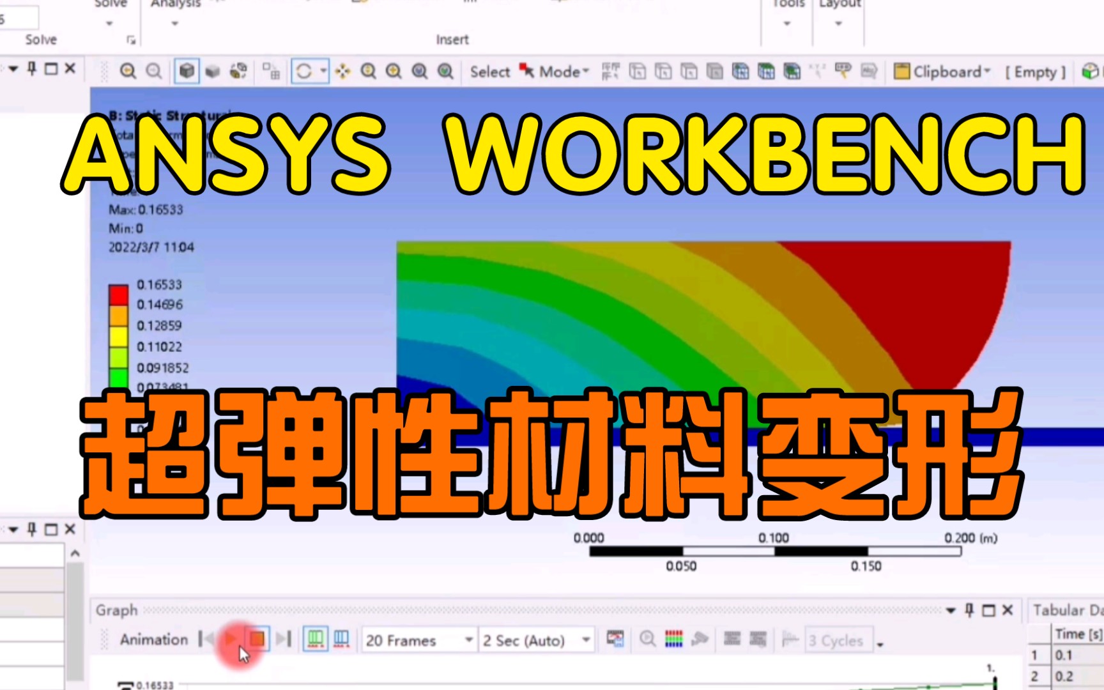The image size is (1104, 690).
Task: Click the Export Animation video icon
Action: click(x=615, y=638)
